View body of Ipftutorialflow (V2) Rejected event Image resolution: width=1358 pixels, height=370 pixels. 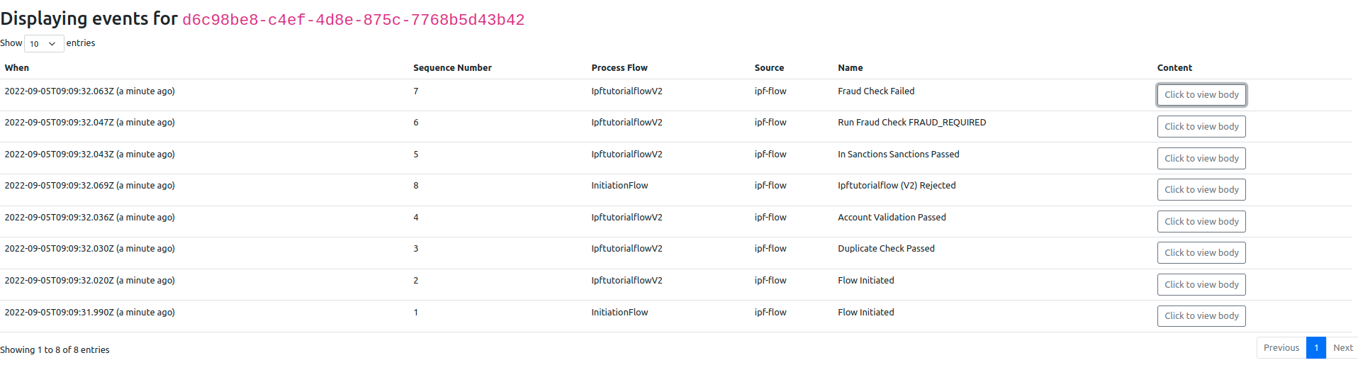click(1201, 190)
